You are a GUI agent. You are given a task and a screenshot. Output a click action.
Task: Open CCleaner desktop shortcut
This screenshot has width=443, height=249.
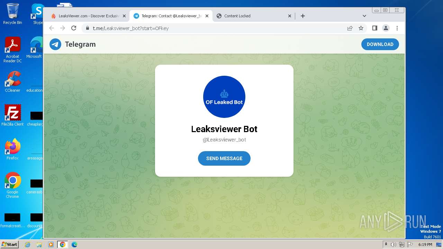(x=12, y=82)
